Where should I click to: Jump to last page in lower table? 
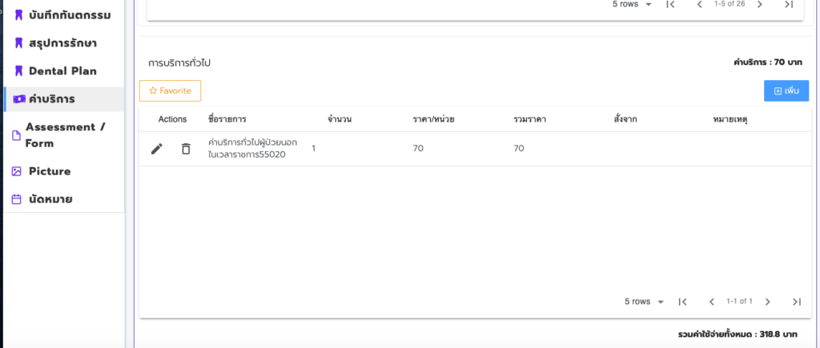[796, 302]
